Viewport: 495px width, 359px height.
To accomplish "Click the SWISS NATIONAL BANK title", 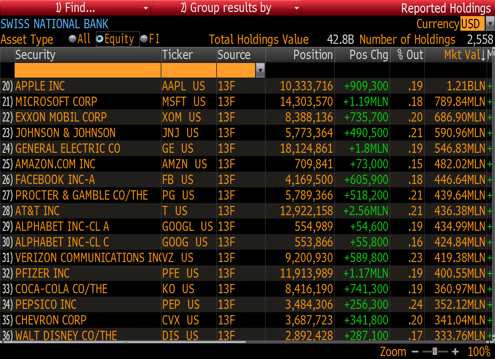I will coord(54,24).
